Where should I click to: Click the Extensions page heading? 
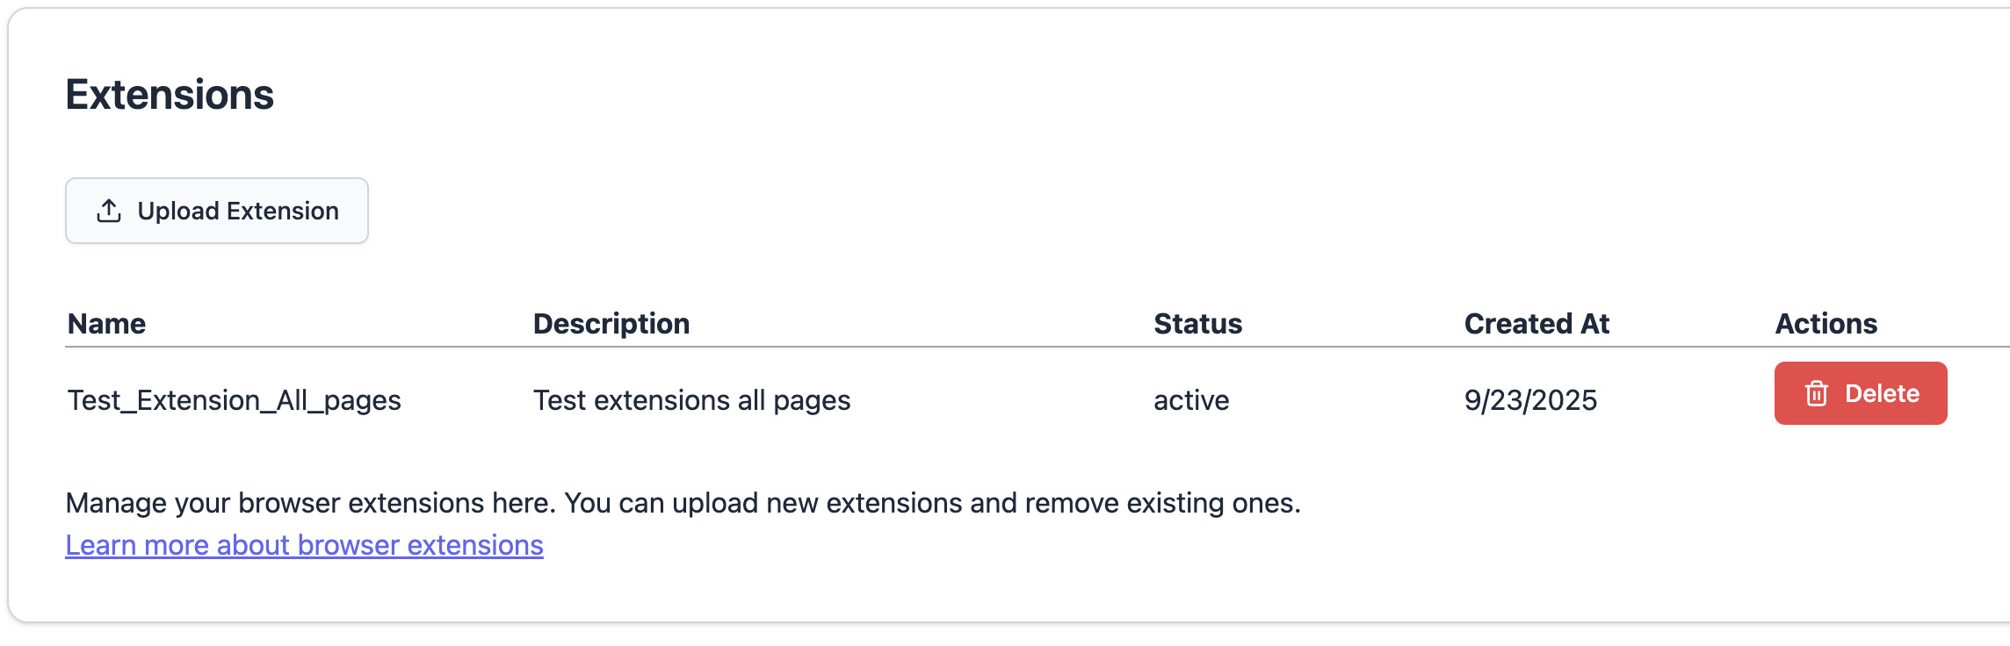point(170,95)
